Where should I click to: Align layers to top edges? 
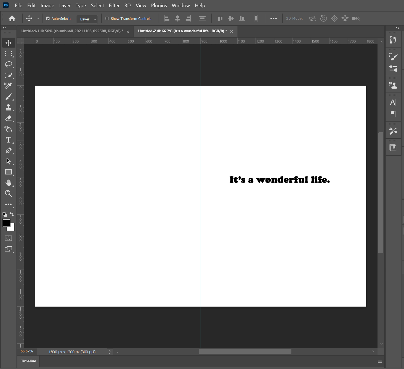[x=220, y=18]
